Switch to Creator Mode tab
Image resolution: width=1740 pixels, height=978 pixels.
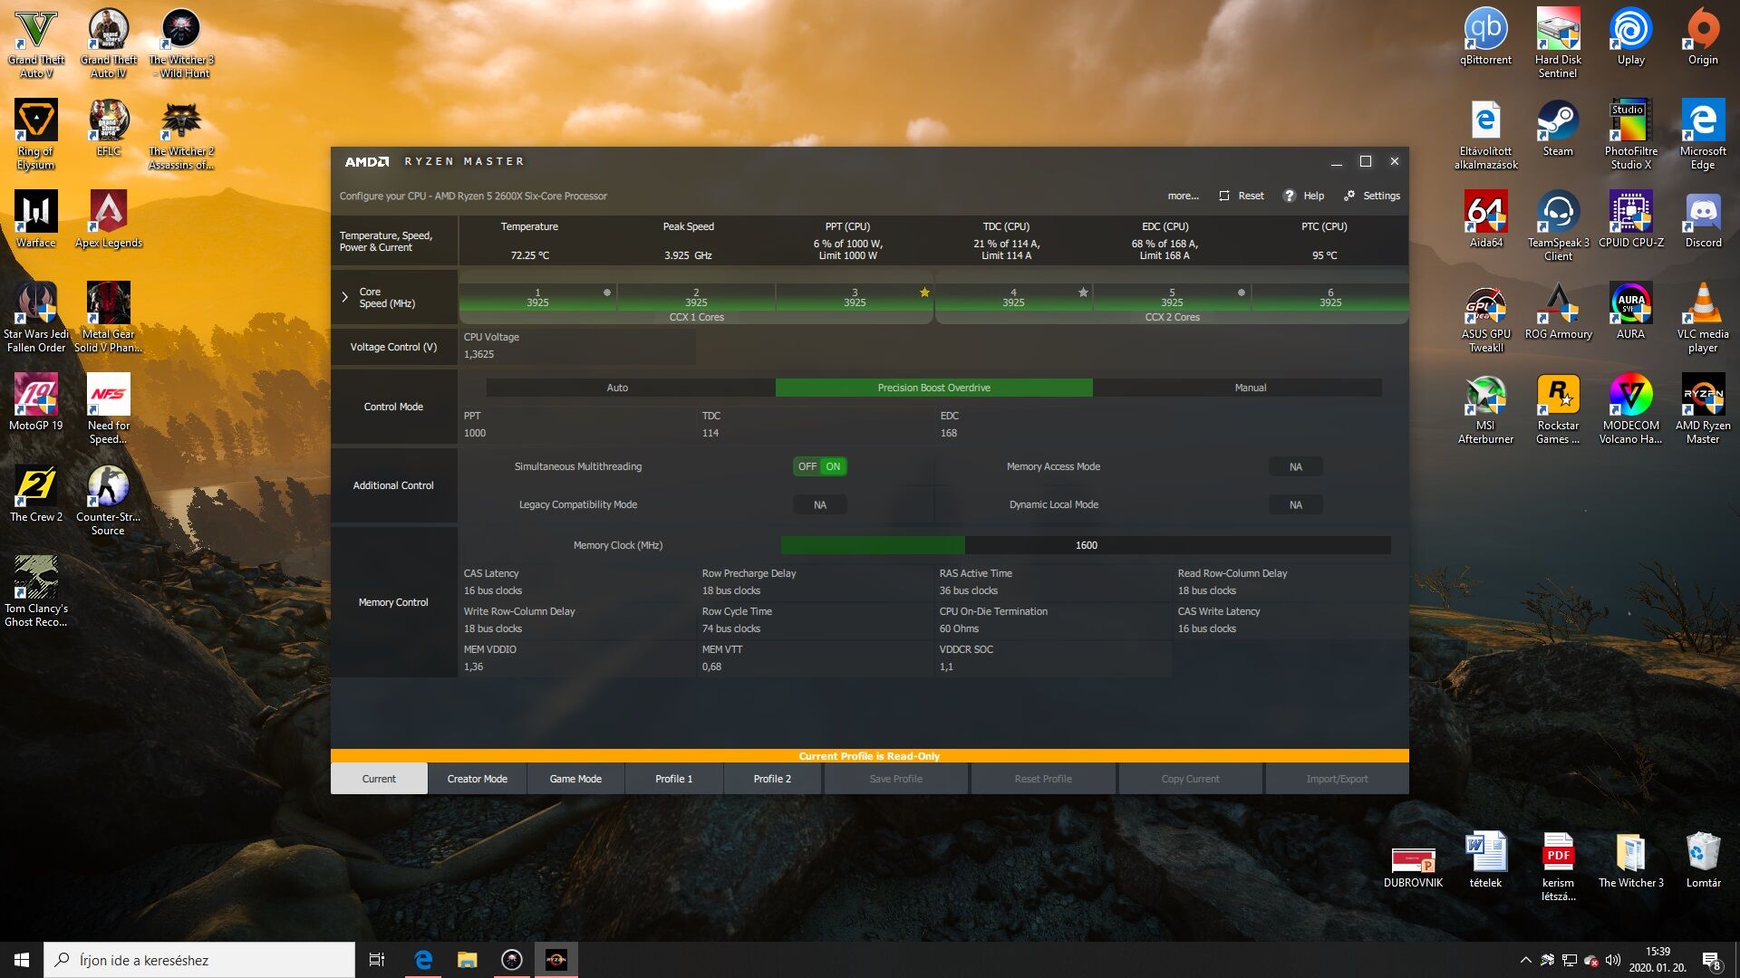(477, 779)
